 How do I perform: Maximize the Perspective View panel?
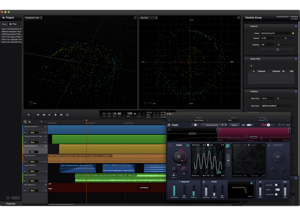tap(135, 18)
